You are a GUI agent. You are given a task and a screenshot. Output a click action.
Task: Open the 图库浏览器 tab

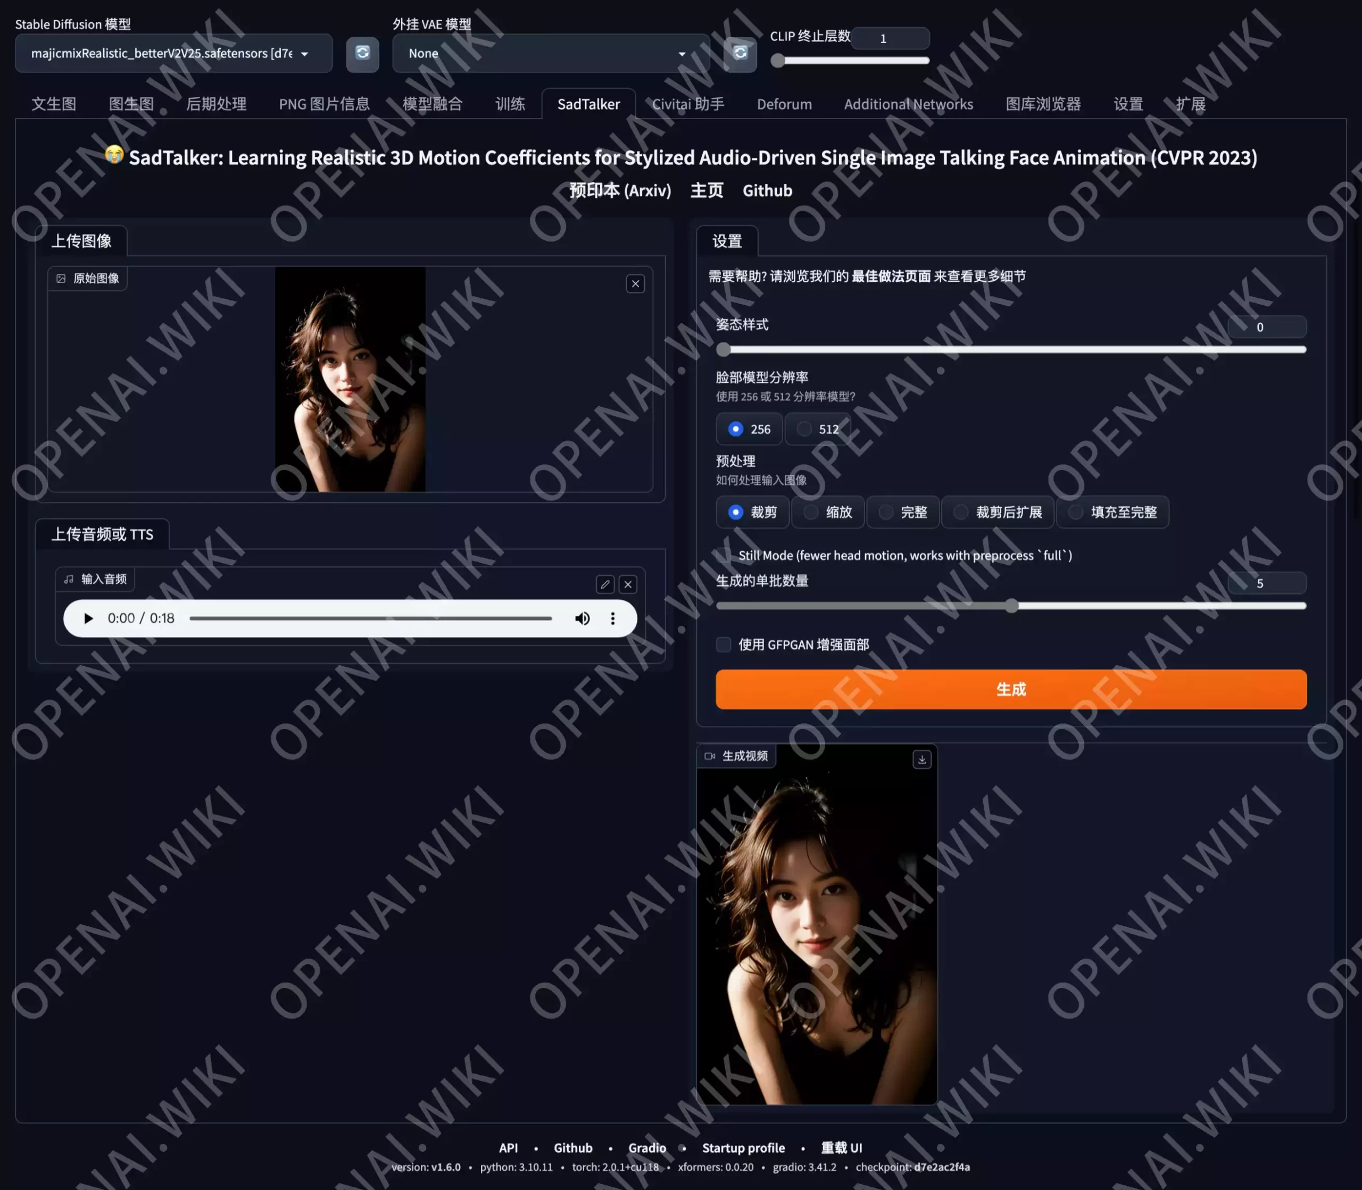(x=1043, y=104)
